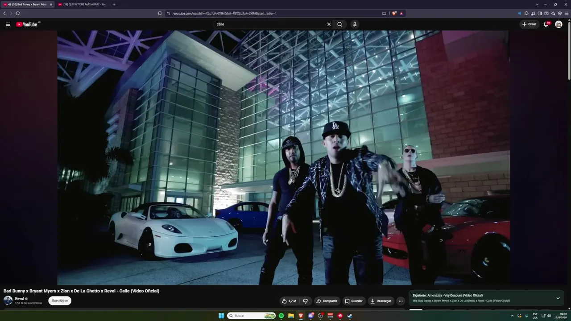Viewport: 571px width, 321px height.
Task: Toggle the tab audio indicator in toolbar
Action: pos(520,13)
